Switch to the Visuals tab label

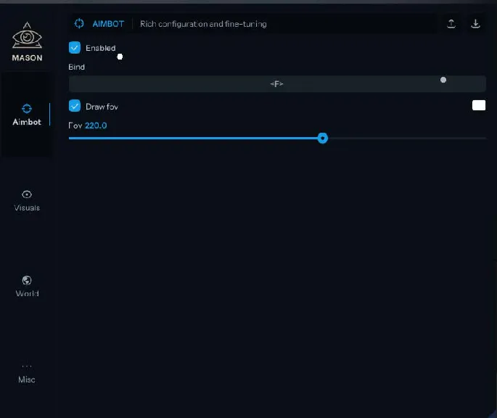tap(27, 208)
